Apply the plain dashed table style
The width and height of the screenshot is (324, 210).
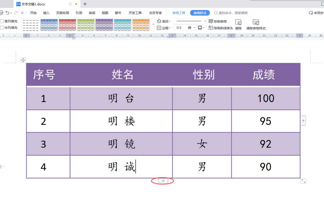pos(31,25)
